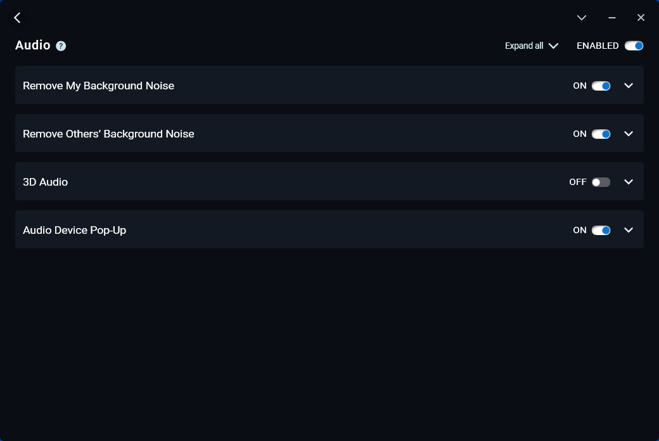The height and width of the screenshot is (441, 659).
Task: Click the 3D Audio row title
Action: pyautogui.click(x=45, y=182)
